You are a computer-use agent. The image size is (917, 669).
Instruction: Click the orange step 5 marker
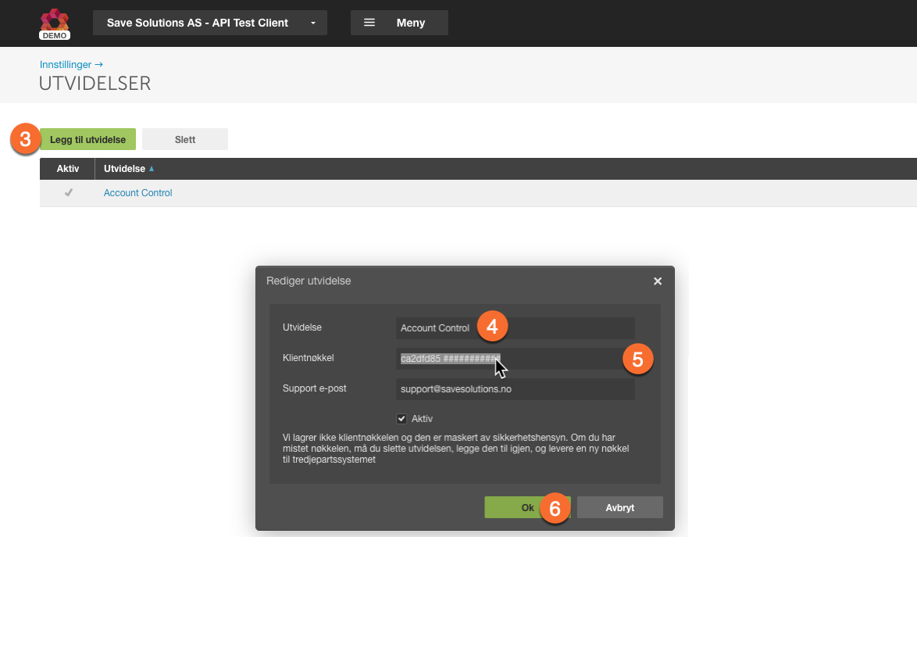[637, 359]
